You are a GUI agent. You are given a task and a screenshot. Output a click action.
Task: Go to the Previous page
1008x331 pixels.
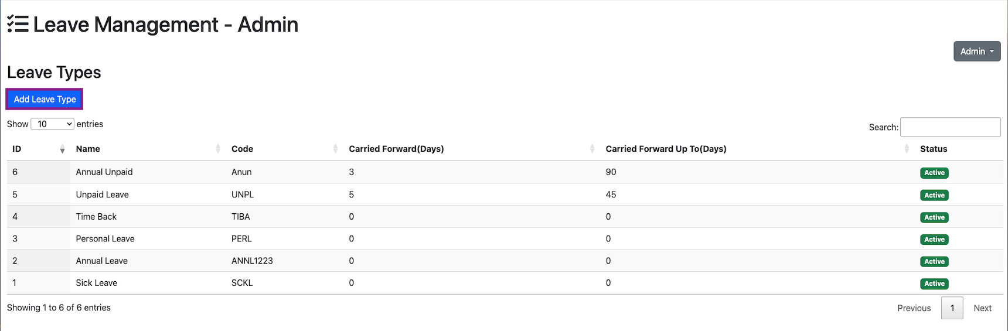914,308
